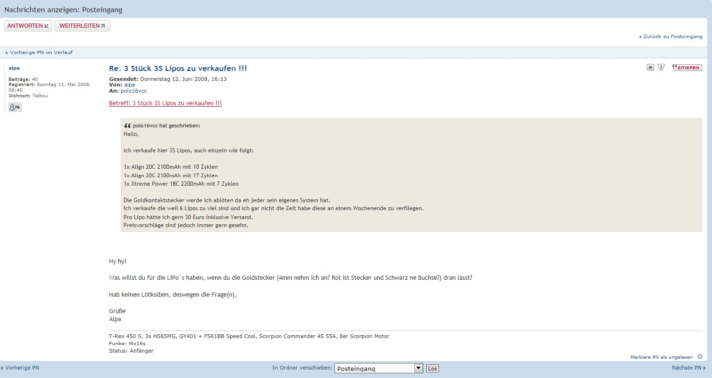Click the sent date 'Donnerstag 12. Juni 2008, 16:13'

click(183, 79)
